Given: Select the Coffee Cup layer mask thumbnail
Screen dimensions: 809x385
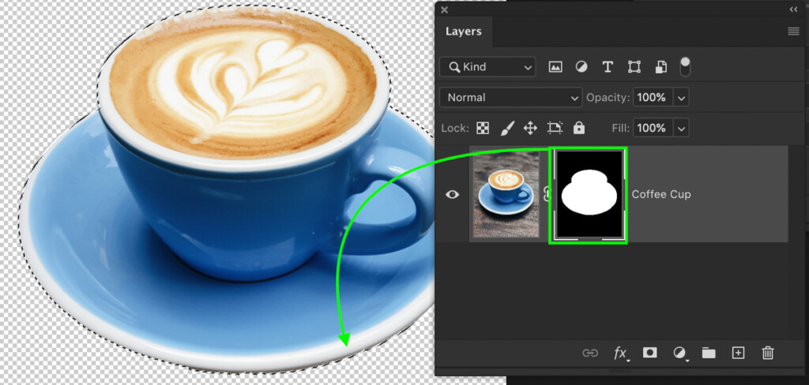Looking at the screenshot, I should coord(588,194).
